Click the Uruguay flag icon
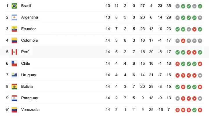The image size is (209, 117). (x=14, y=75)
